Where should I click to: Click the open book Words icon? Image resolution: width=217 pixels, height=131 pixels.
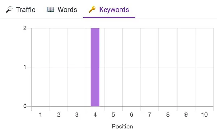tap(51, 9)
